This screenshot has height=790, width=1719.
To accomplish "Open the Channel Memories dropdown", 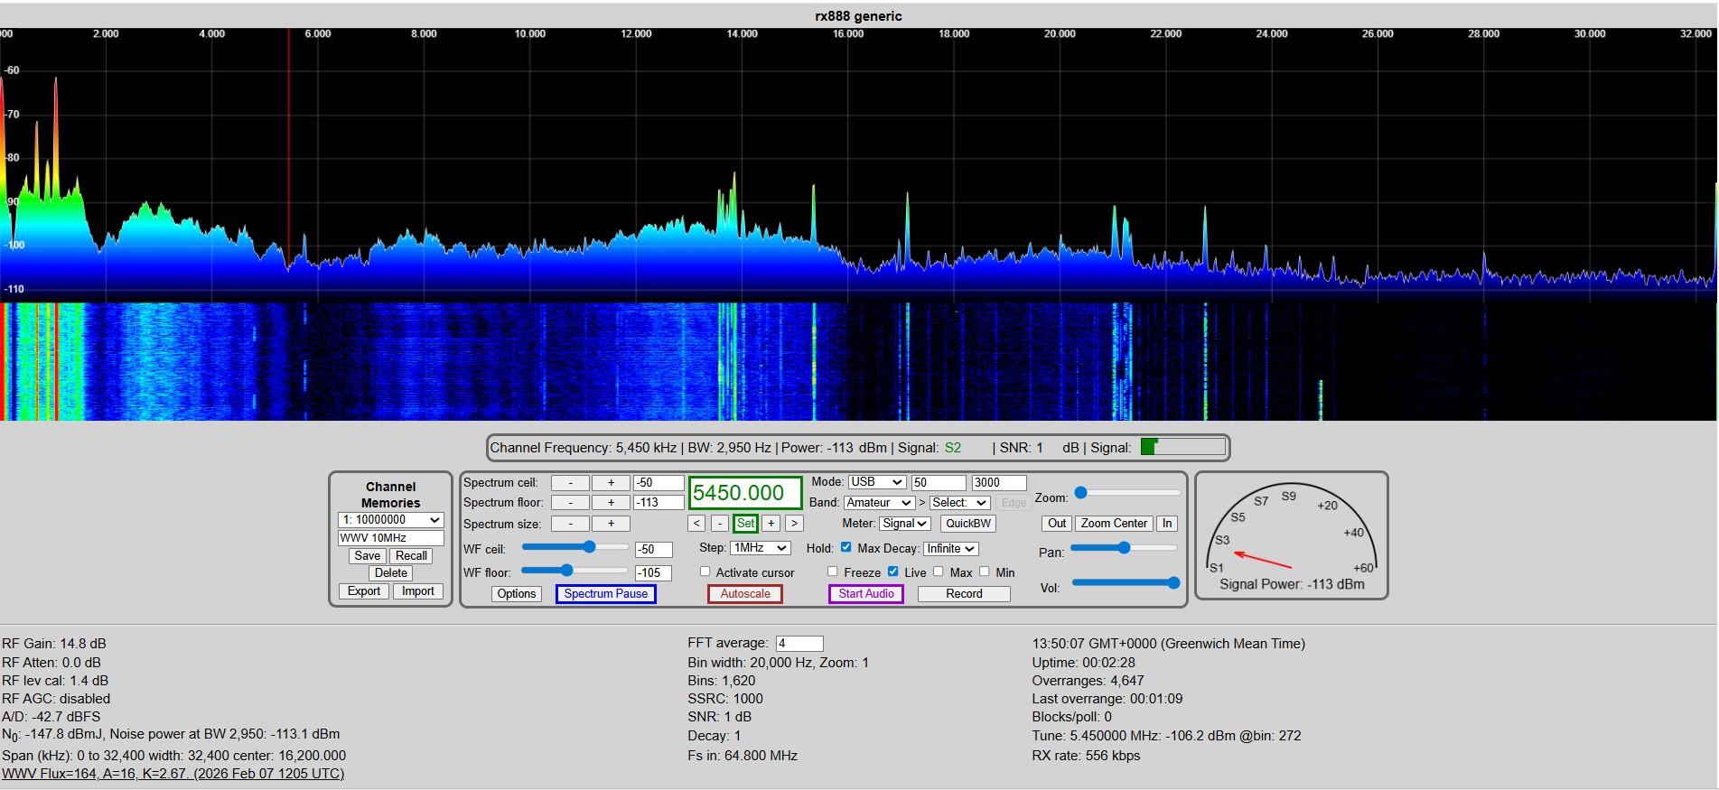I will click(390, 520).
